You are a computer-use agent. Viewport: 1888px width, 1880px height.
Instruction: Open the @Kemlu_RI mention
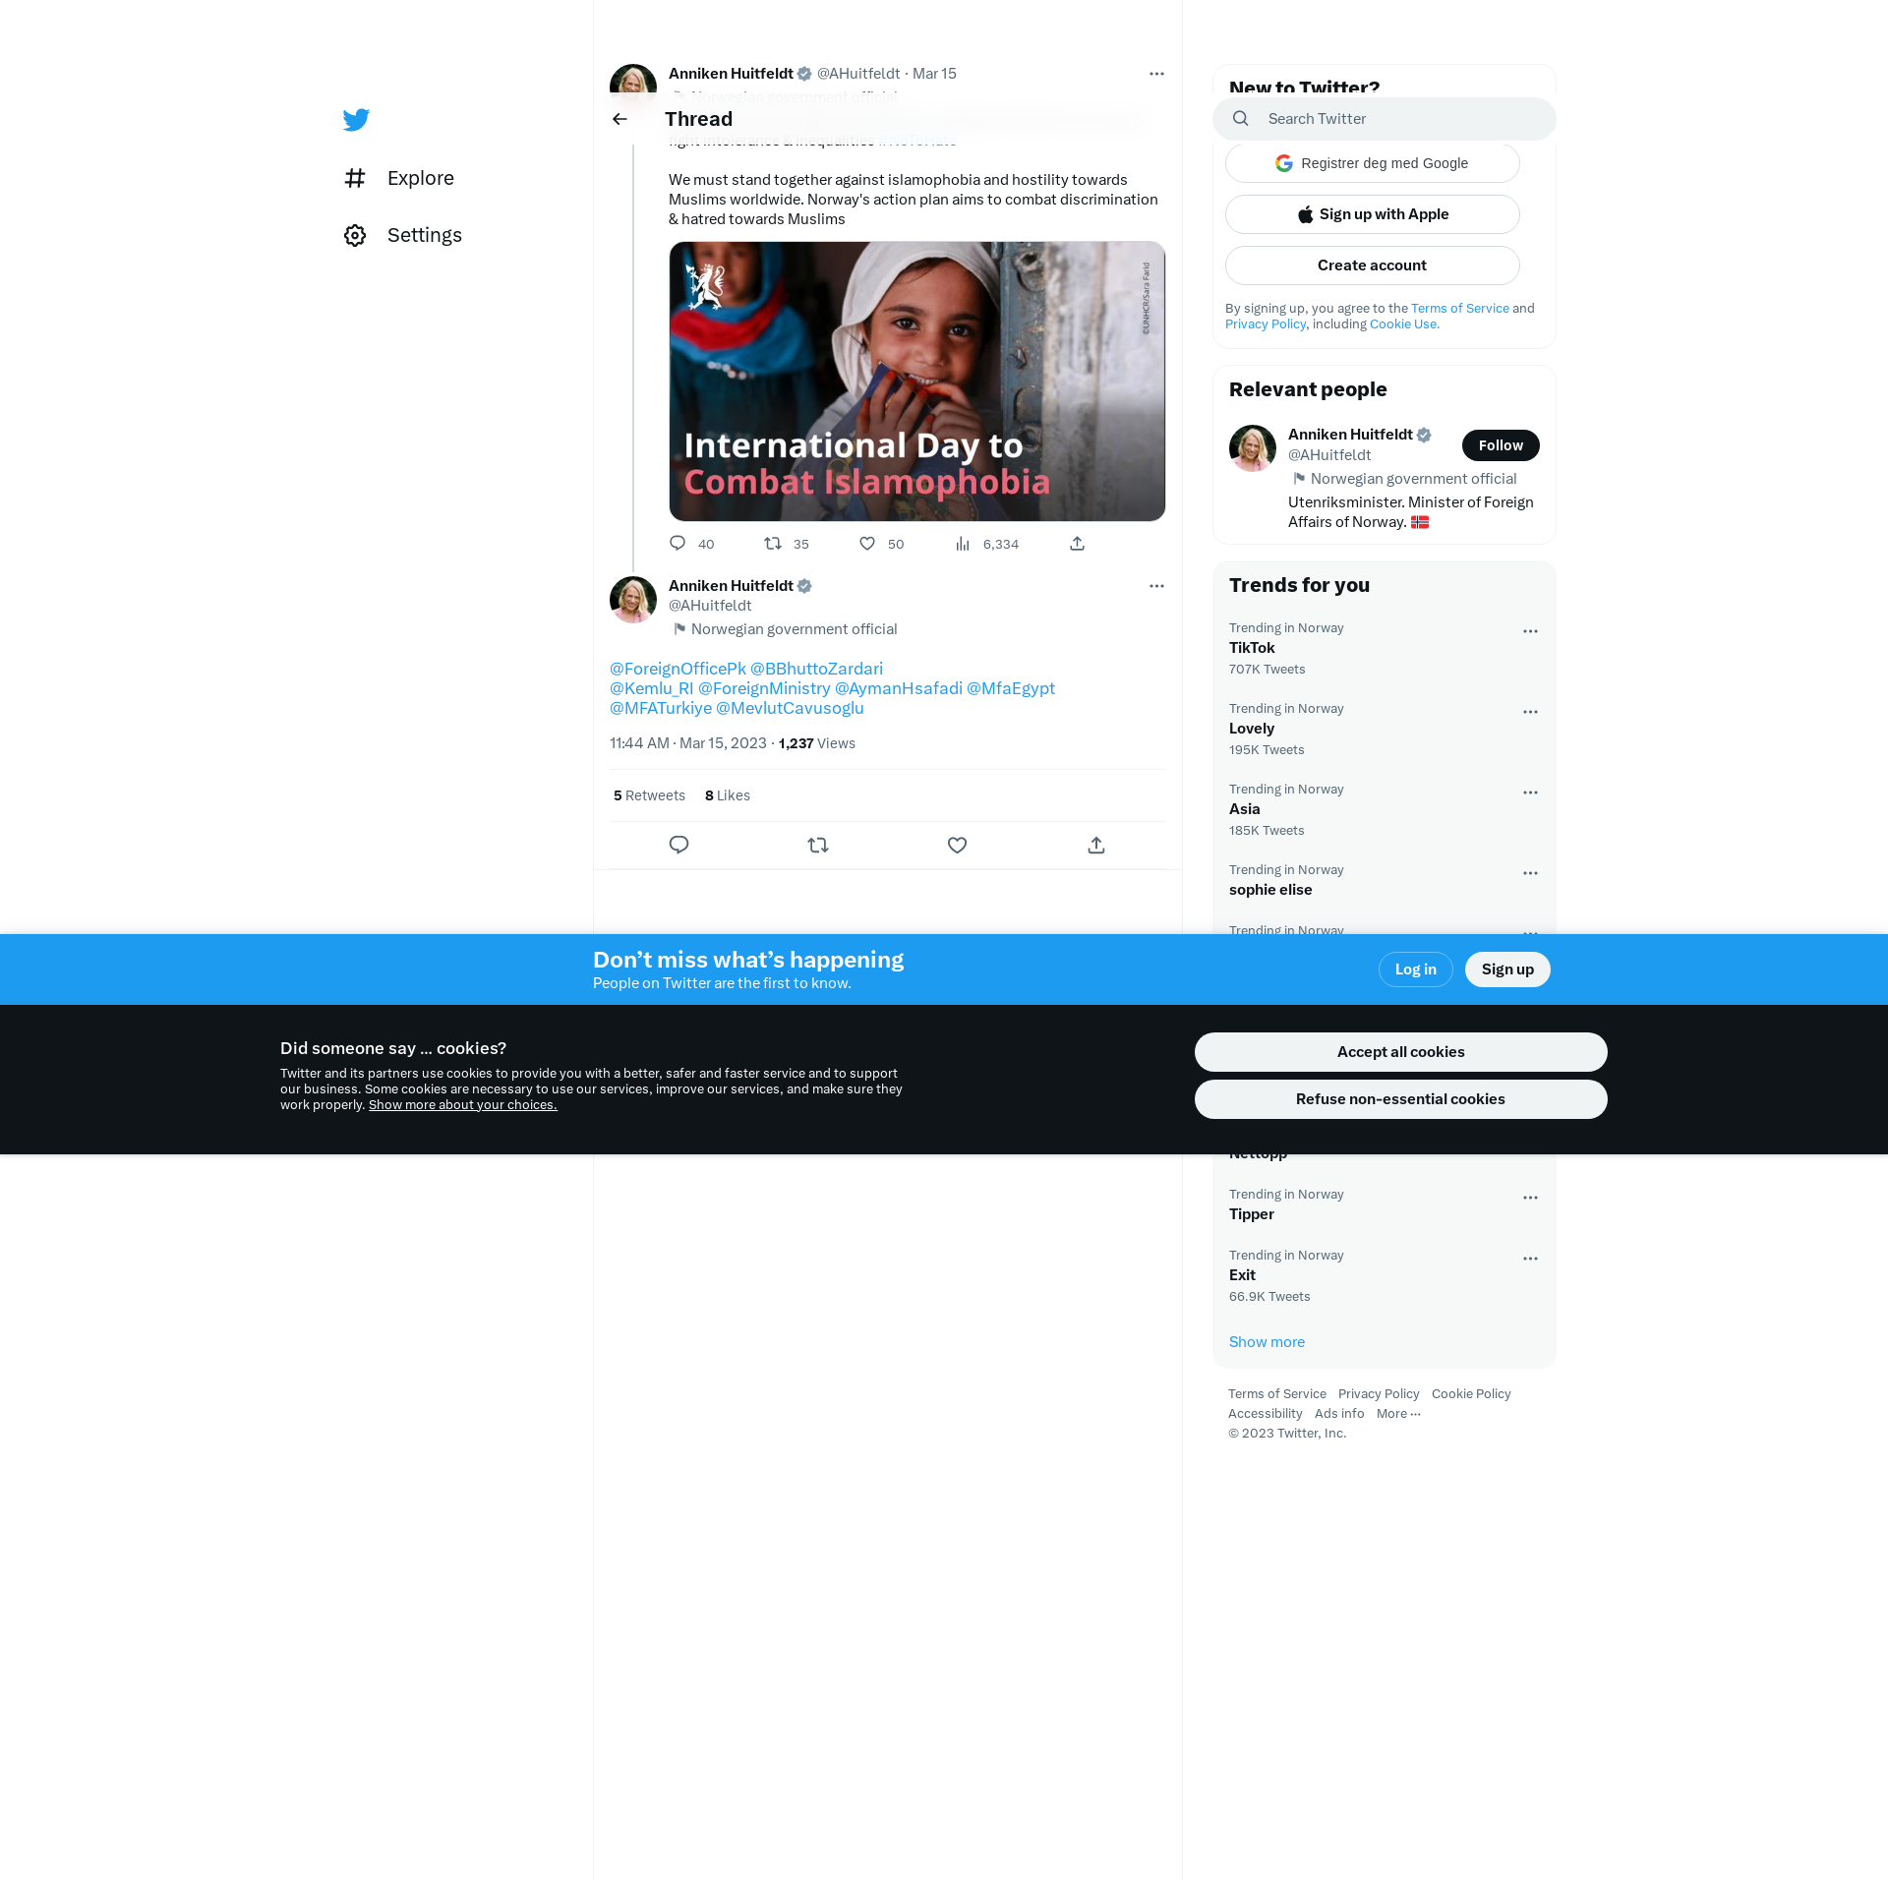point(652,688)
